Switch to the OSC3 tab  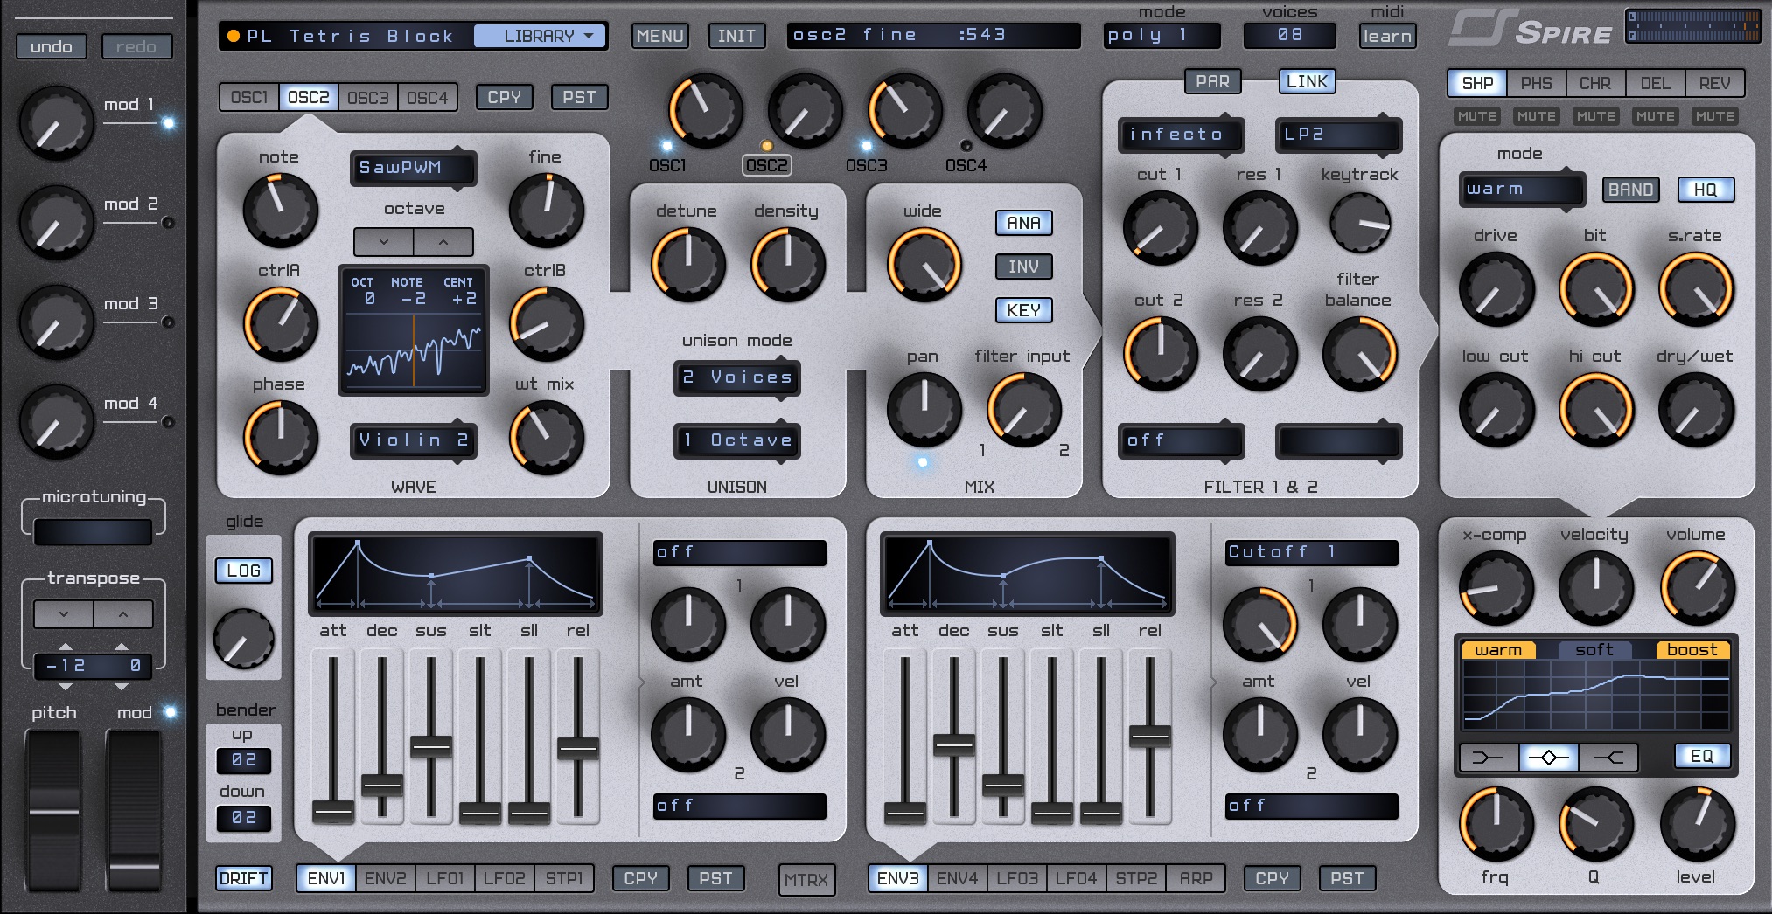368,97
